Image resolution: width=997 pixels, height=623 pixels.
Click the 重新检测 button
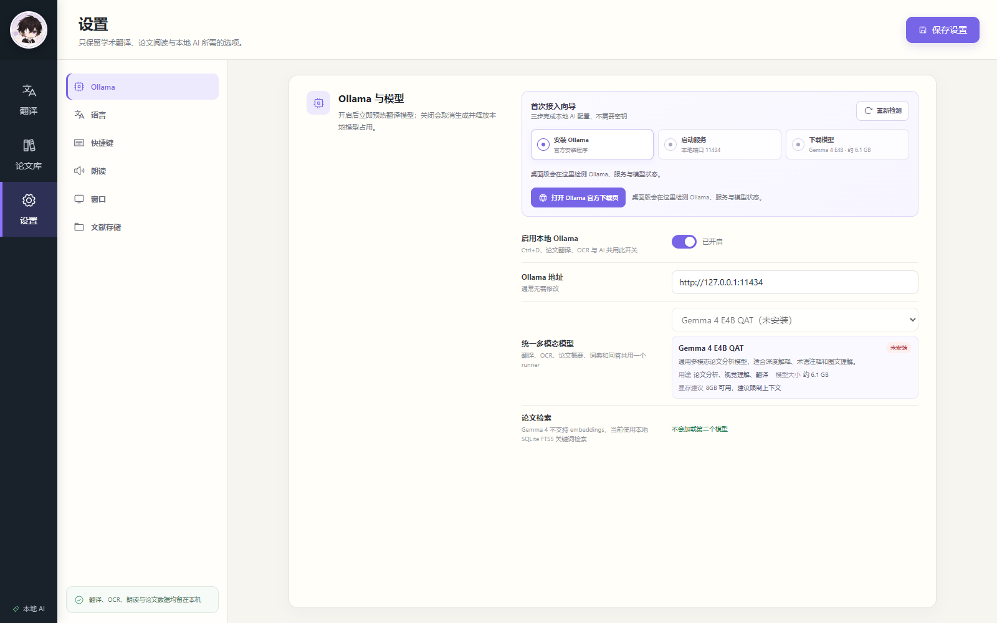pos(882,110)
